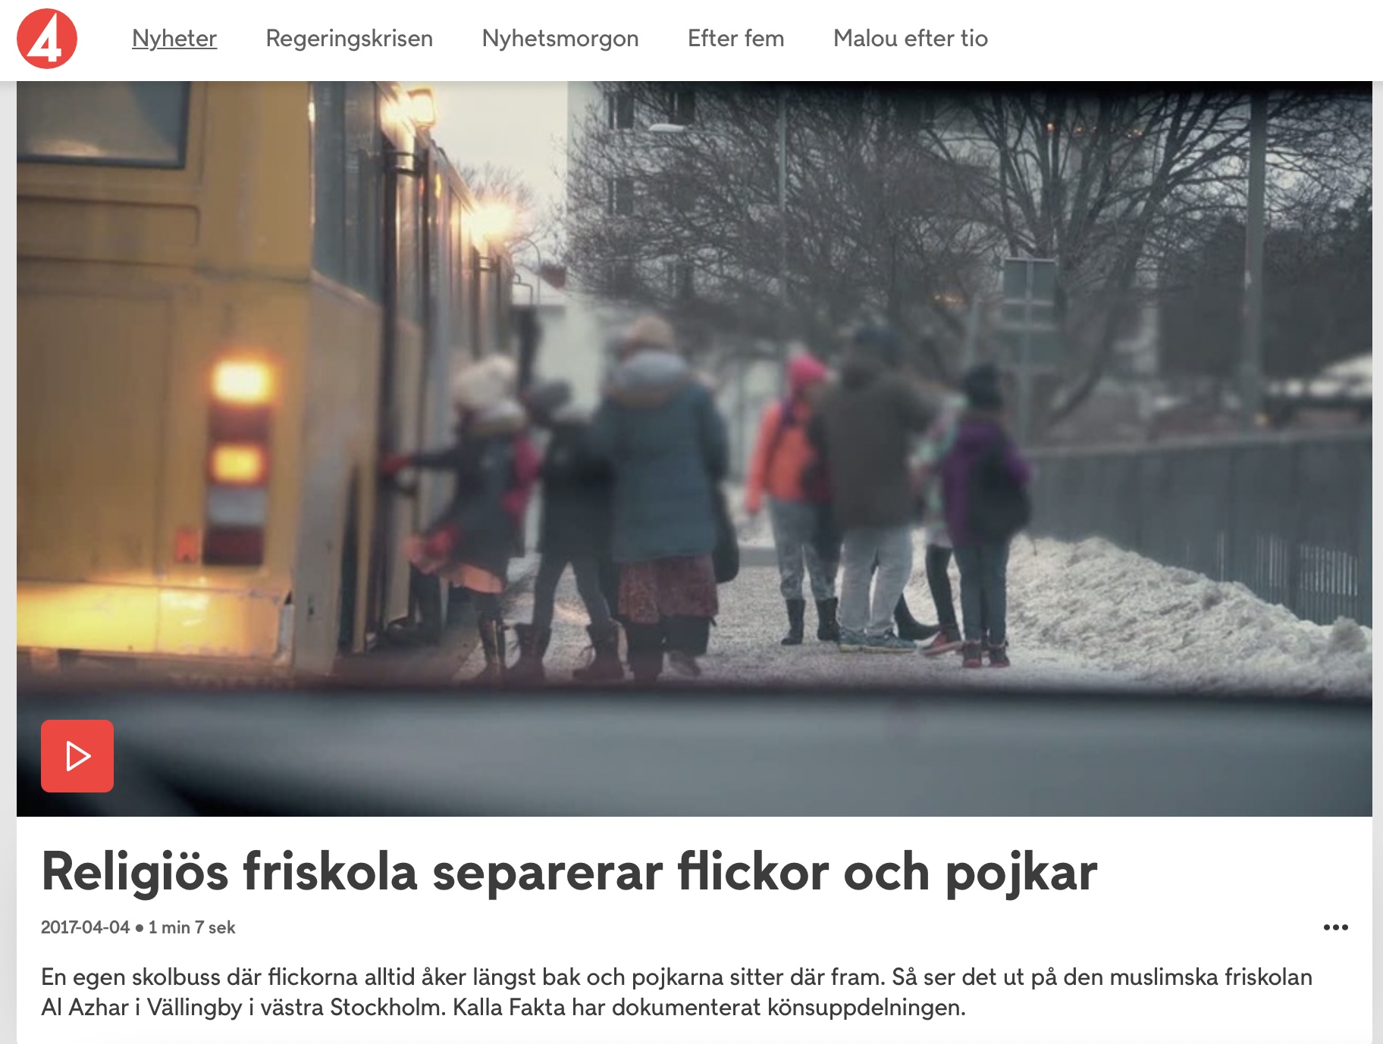Navigate to Malou efter tio
The width and height of the screenshot is (1383, 1044).
pos(911,38)
